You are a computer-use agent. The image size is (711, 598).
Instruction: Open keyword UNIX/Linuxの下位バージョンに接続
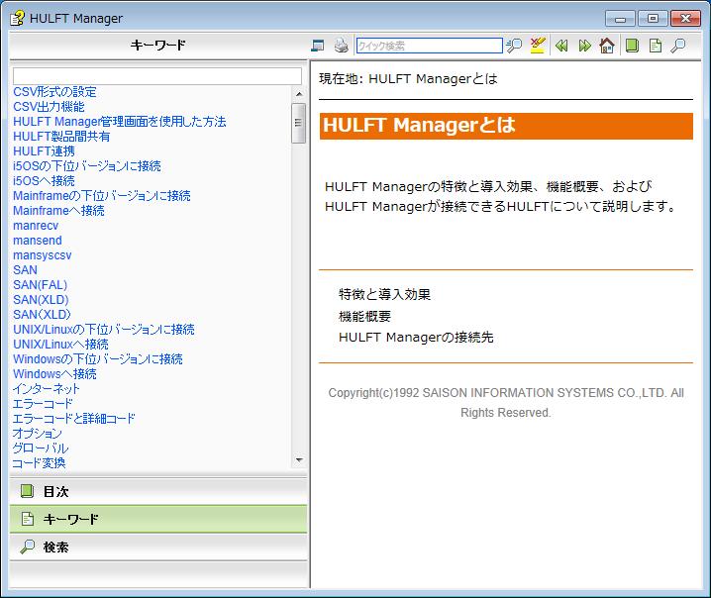tap(104, 330)
